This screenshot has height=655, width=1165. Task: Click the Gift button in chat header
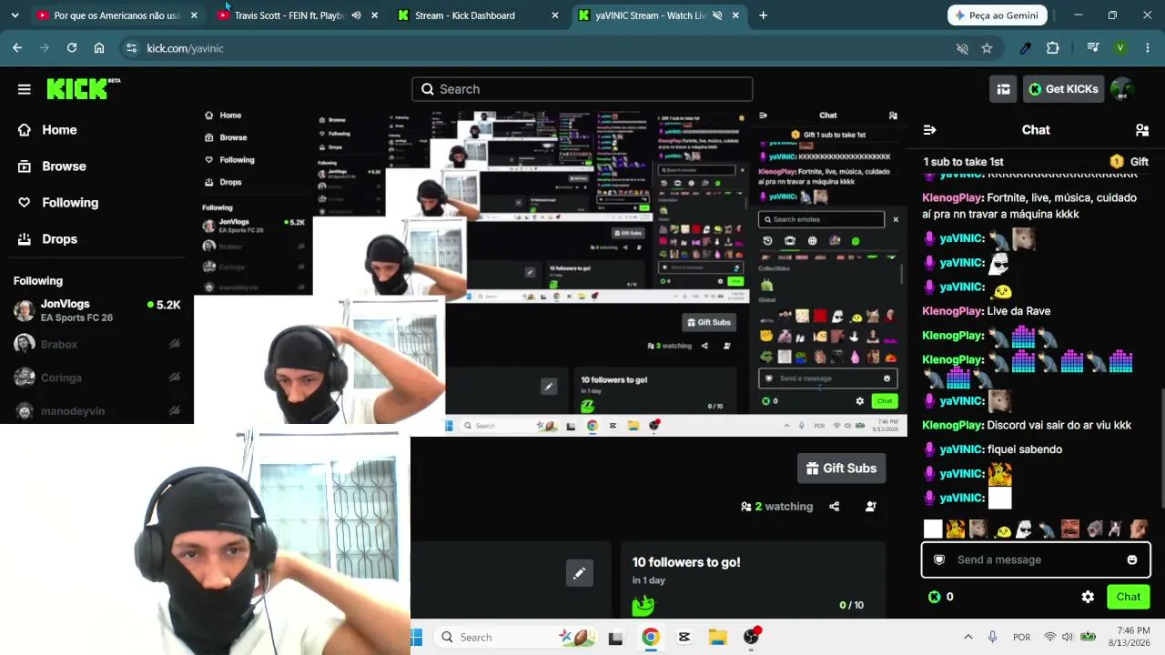pyautogui.click(x=1129, y=161)
